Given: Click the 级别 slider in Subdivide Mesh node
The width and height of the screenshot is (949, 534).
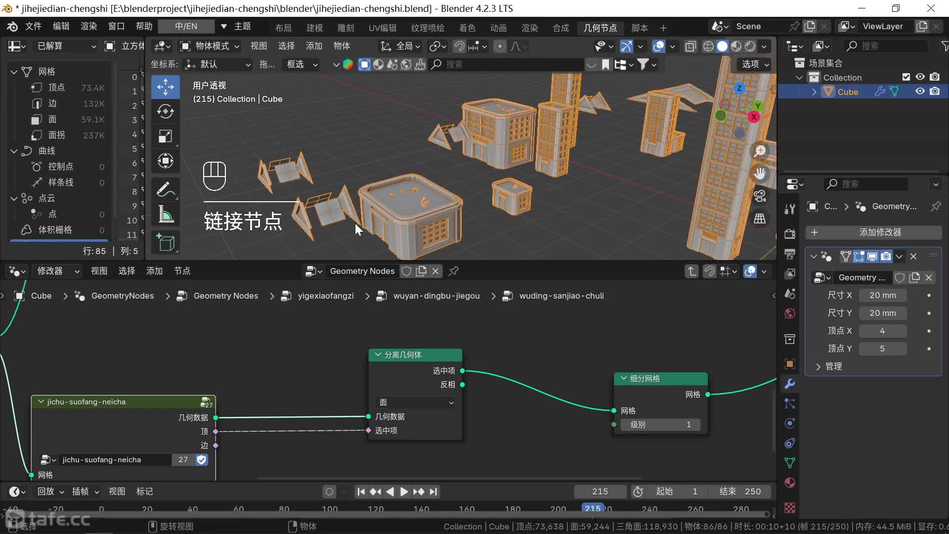Looking at the screenshot, I should (660, 425).
